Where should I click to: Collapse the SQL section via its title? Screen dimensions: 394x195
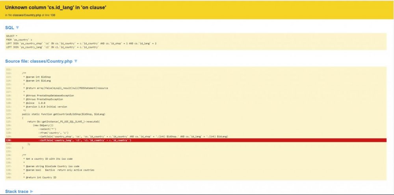tap(9, 28)
